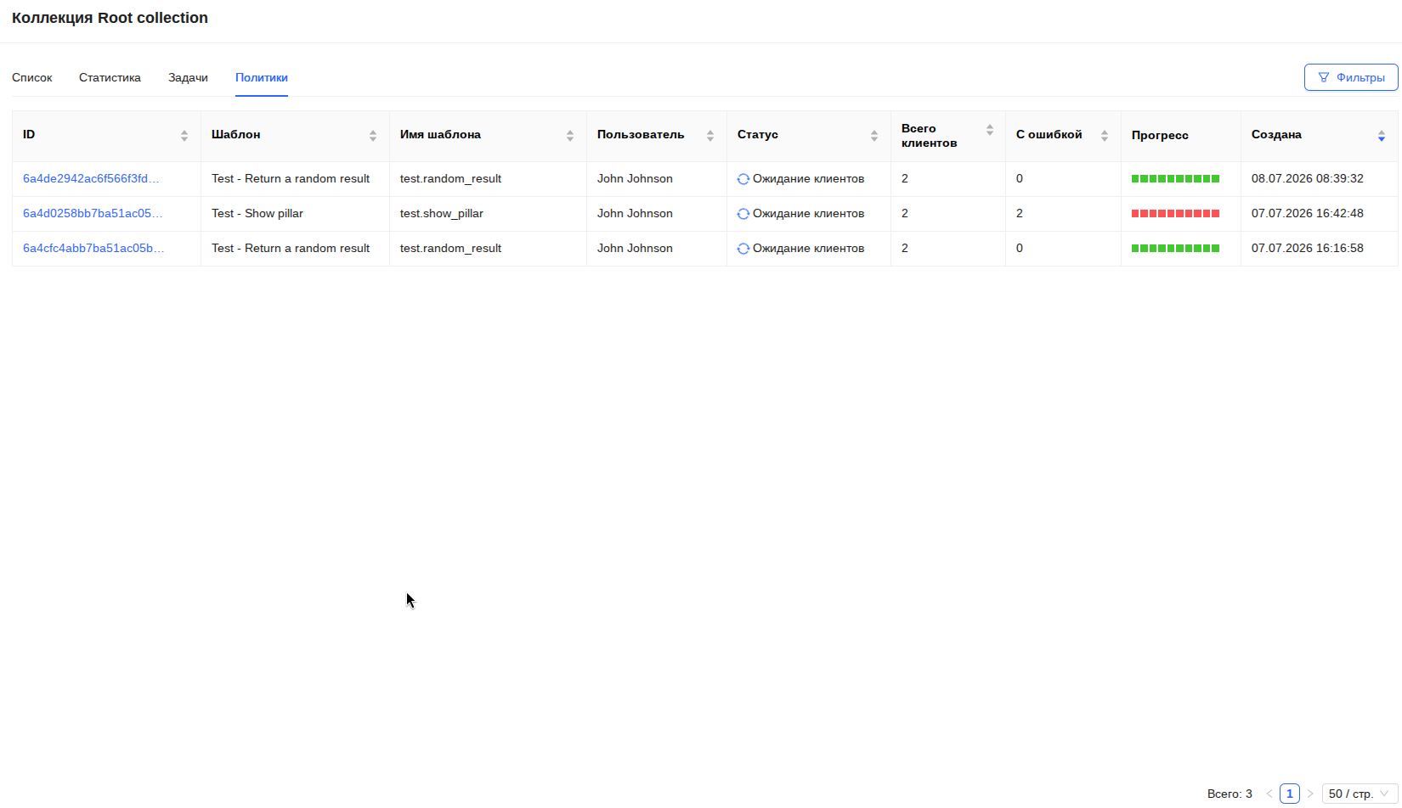The height and width of the screenshot is (808, 1402).
Task: Click green progress bar for 07.07.2026 16:16:58 row
Action: (x=1175, y=249)
